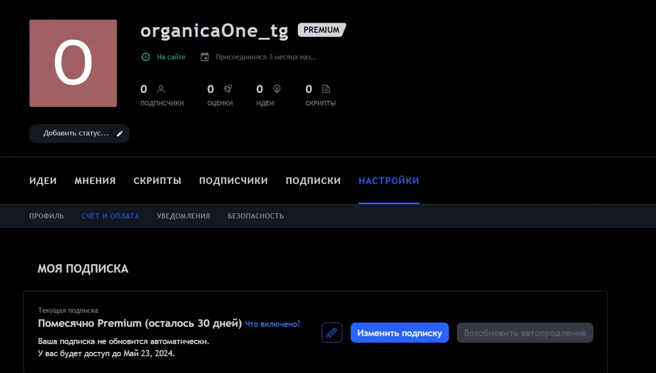Click the PREMIUM badge next to username
This screenshot has height=373, width=656.
point(322,30)
